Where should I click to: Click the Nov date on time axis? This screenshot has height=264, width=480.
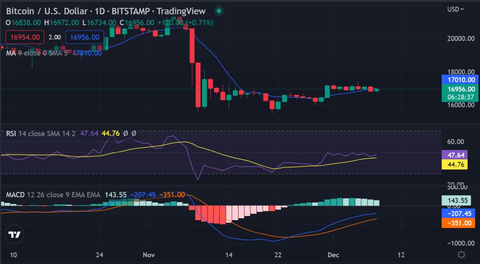(149, 255)
